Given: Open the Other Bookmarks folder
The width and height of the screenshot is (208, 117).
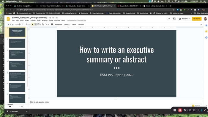Looking at the screenshot, I should 201,13.
